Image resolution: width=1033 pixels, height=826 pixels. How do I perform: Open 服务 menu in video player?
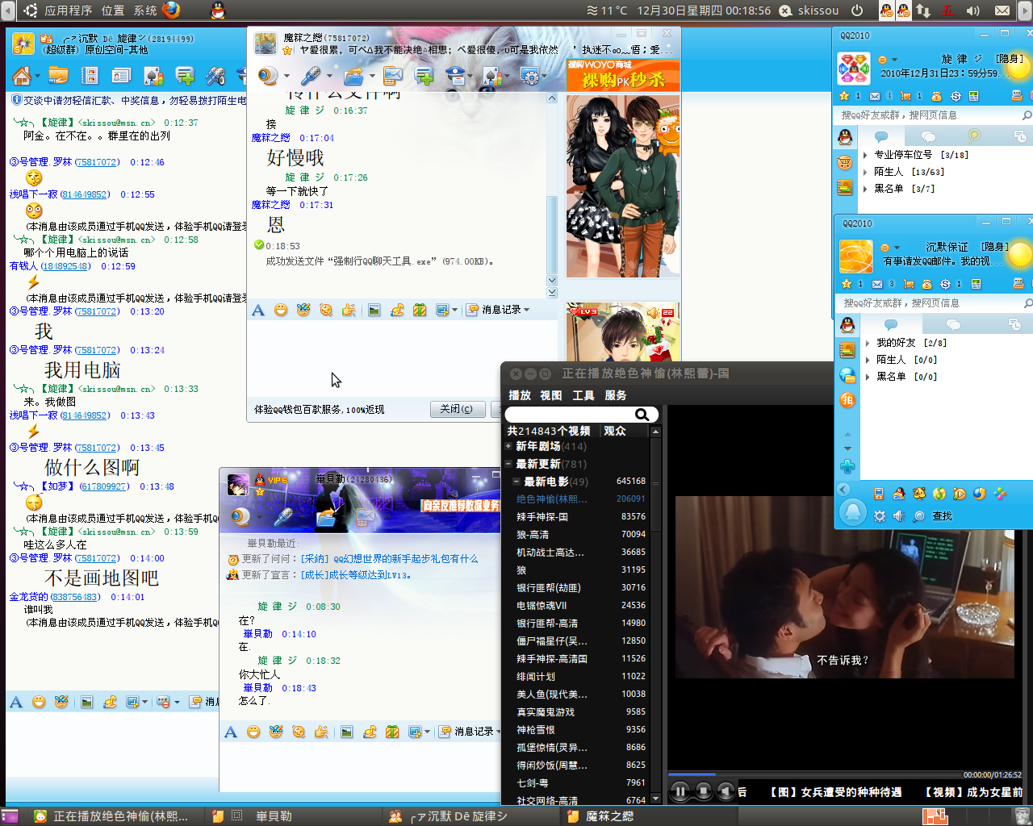click(616, 395)
